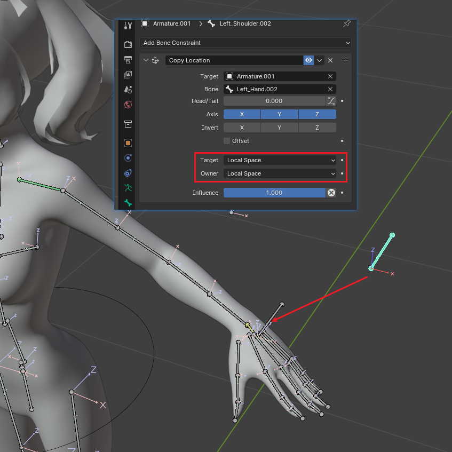Animate the Influence property dot
Image resolution: width=452 pixels, height=452 pixels.
point(342,193)
